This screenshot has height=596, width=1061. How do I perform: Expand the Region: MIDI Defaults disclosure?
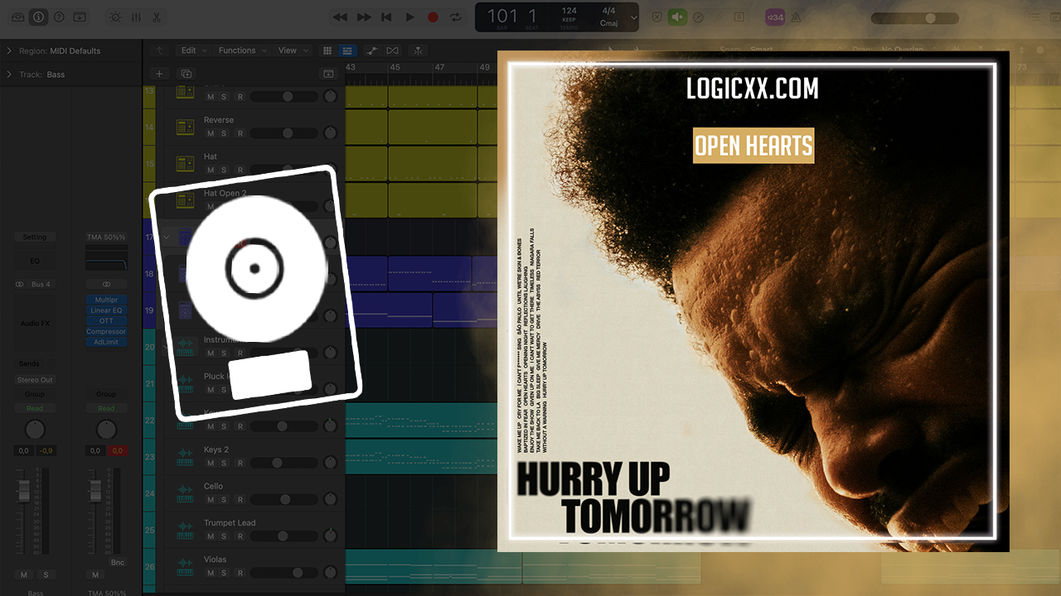point(9,50)
